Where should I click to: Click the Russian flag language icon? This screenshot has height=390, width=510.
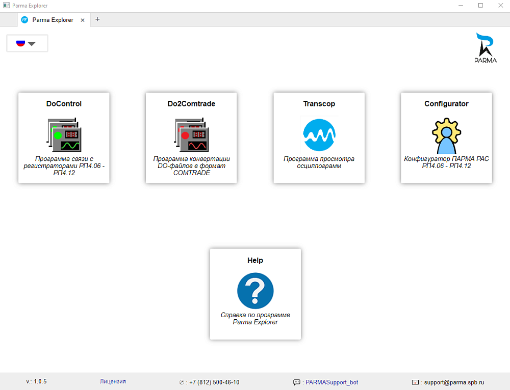pyautogui.click(x=20, y=43)
